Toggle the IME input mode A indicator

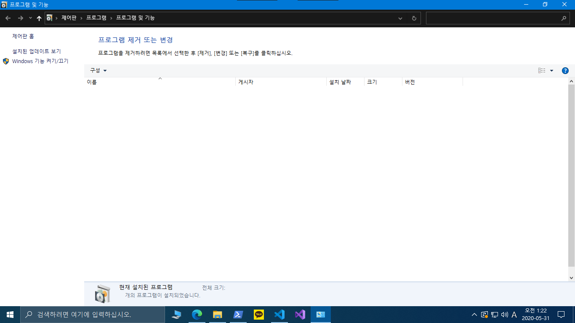(514, 315)
